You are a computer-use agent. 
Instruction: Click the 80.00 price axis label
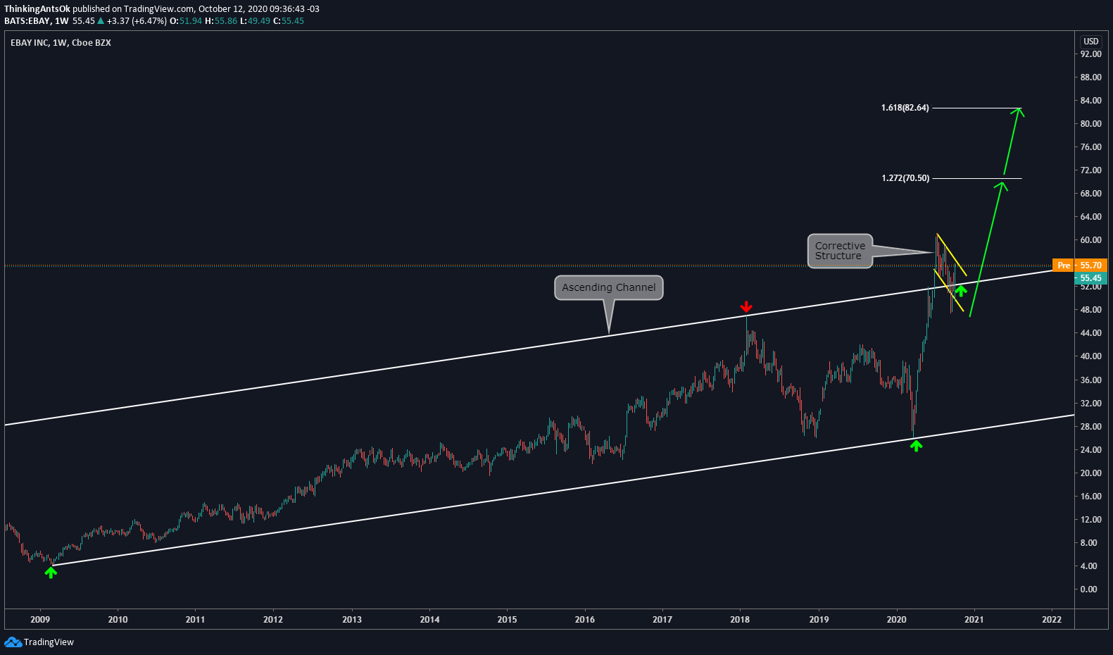[x=1090, y=124]
